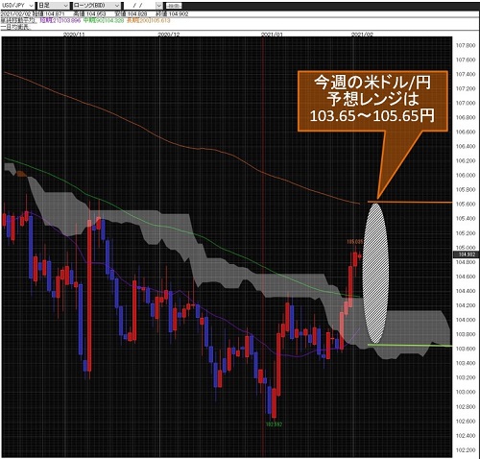Click the 107.000 price axis label
Image resolution: width=480 pixels, height=459 pixels.
(466, 103)
